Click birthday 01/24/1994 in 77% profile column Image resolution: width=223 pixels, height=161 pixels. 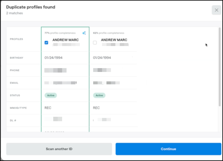coord(54,58)
